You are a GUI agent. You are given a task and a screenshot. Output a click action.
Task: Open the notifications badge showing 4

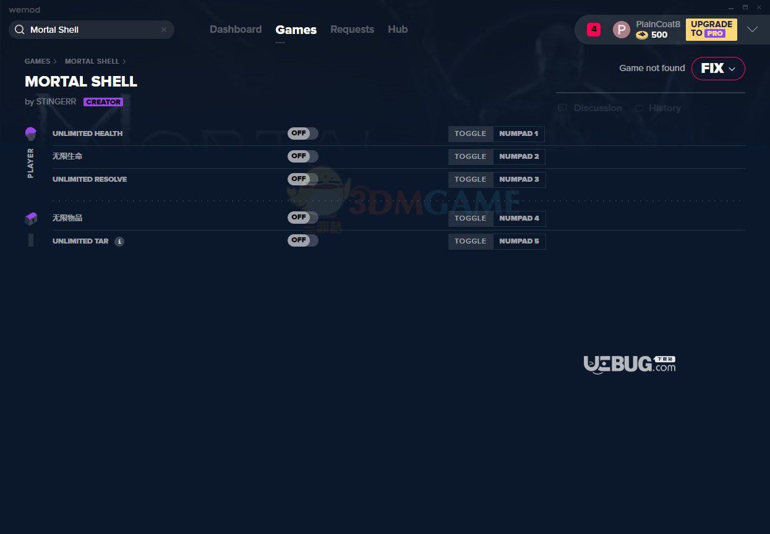pos(594,29)
